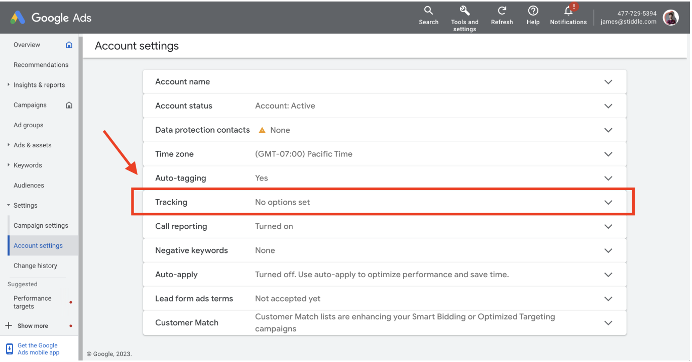Click the plus icon beside Show more
The image size is (692, 362).
[9, 325]
